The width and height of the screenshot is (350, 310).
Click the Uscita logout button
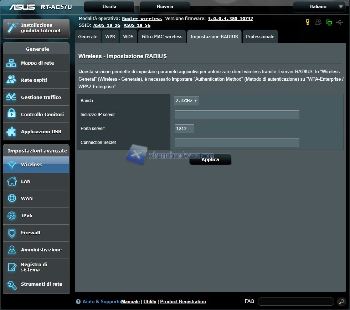pyautogui.click(x=109, y=7)
